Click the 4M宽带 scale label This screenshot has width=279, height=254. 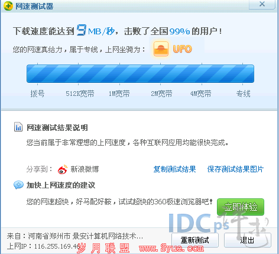[200, 94]
